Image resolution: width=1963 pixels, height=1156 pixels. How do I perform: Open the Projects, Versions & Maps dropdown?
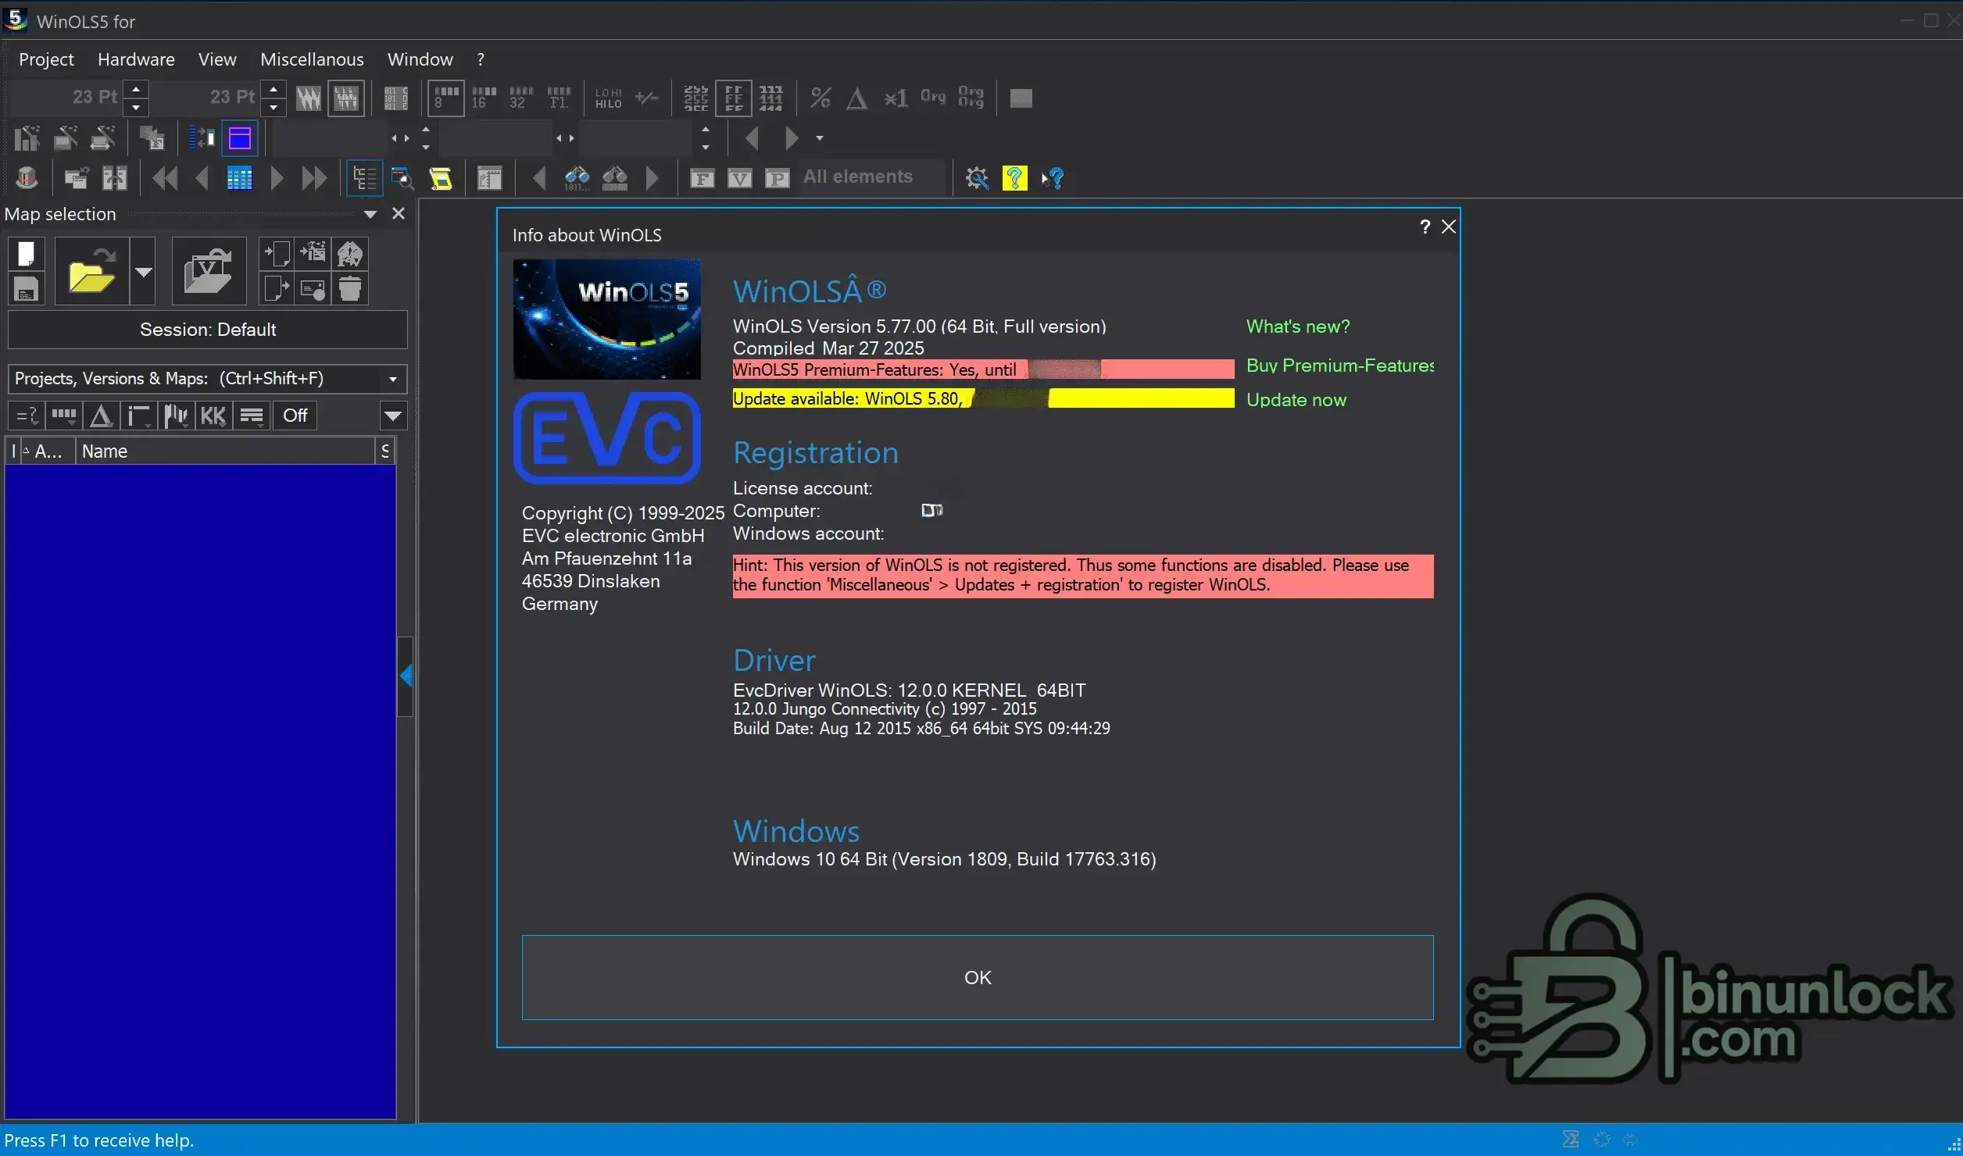(x=207, y=379)
